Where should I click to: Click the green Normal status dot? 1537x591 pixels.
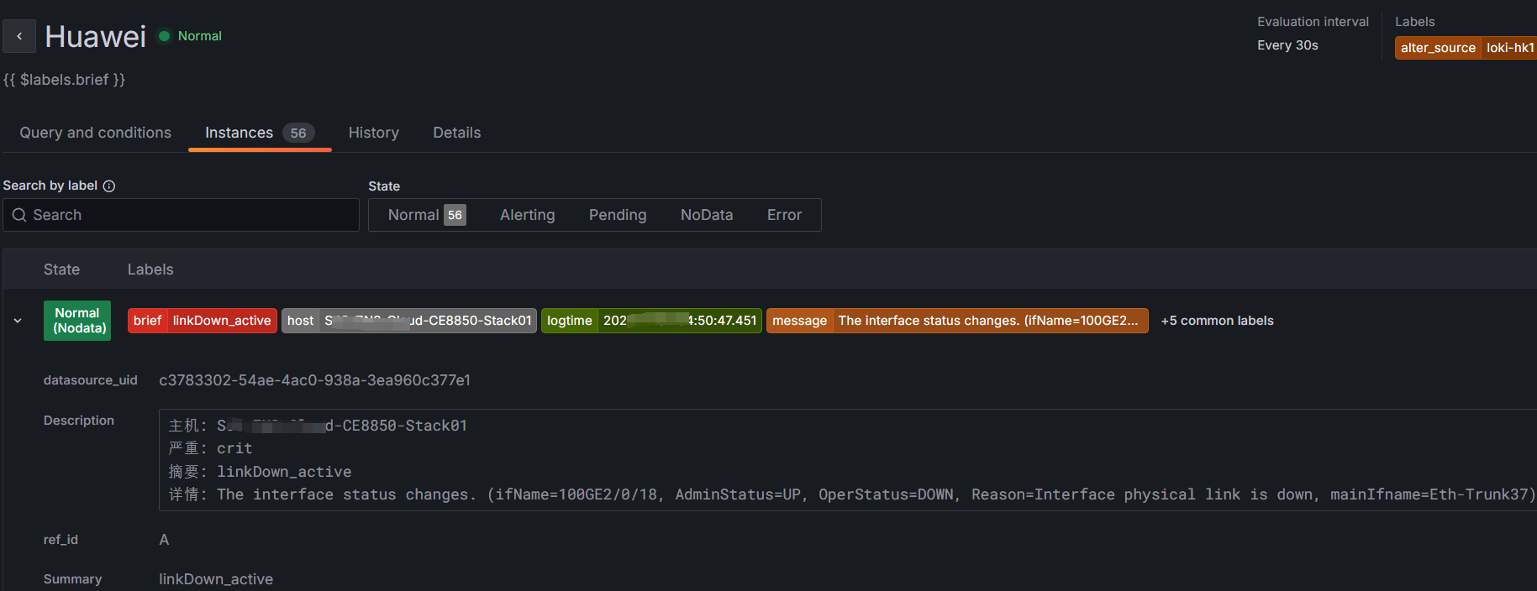(165, 36)
